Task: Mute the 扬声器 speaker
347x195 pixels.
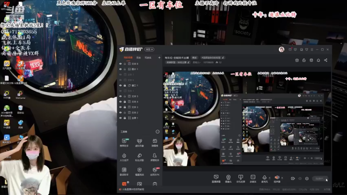Action: [x=277, y=179]
